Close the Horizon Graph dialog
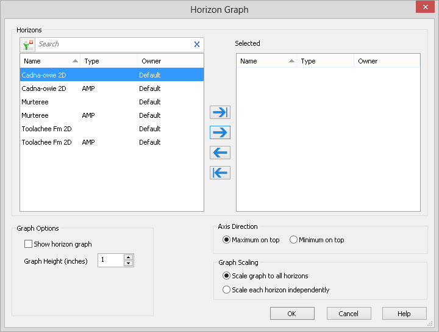 point(424,9)
